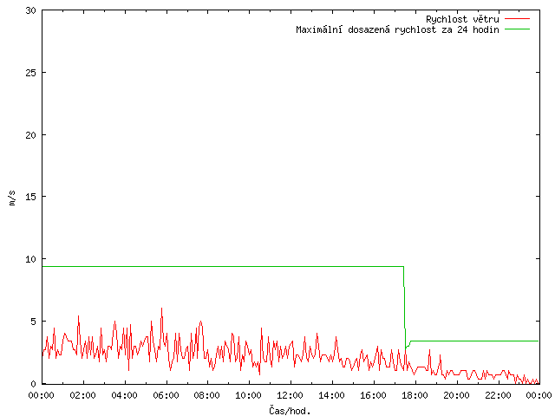Click the green maximum line after 18:00
This screenshot has height=416, width=555.
tap(474, 341)
